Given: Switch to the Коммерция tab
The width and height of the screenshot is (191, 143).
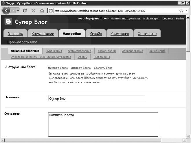Looking at the screenshot, I should (120, 33).
